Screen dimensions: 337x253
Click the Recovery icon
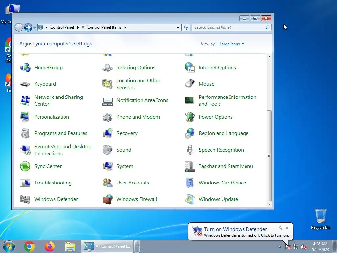[x=108, y=133]
